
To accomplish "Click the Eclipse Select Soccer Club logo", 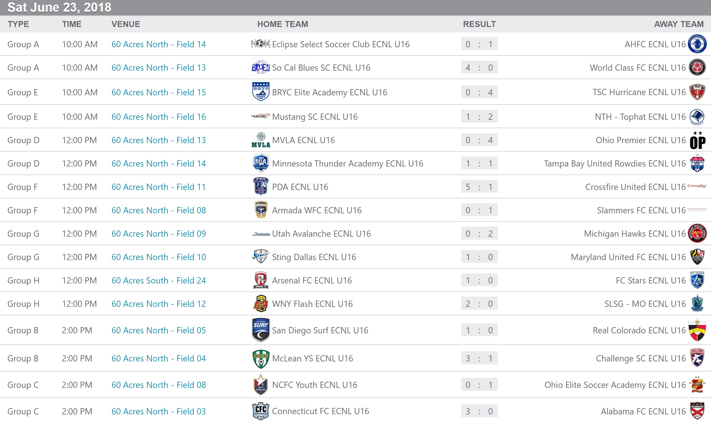I will pyautogui.click(x=261, y=44).
